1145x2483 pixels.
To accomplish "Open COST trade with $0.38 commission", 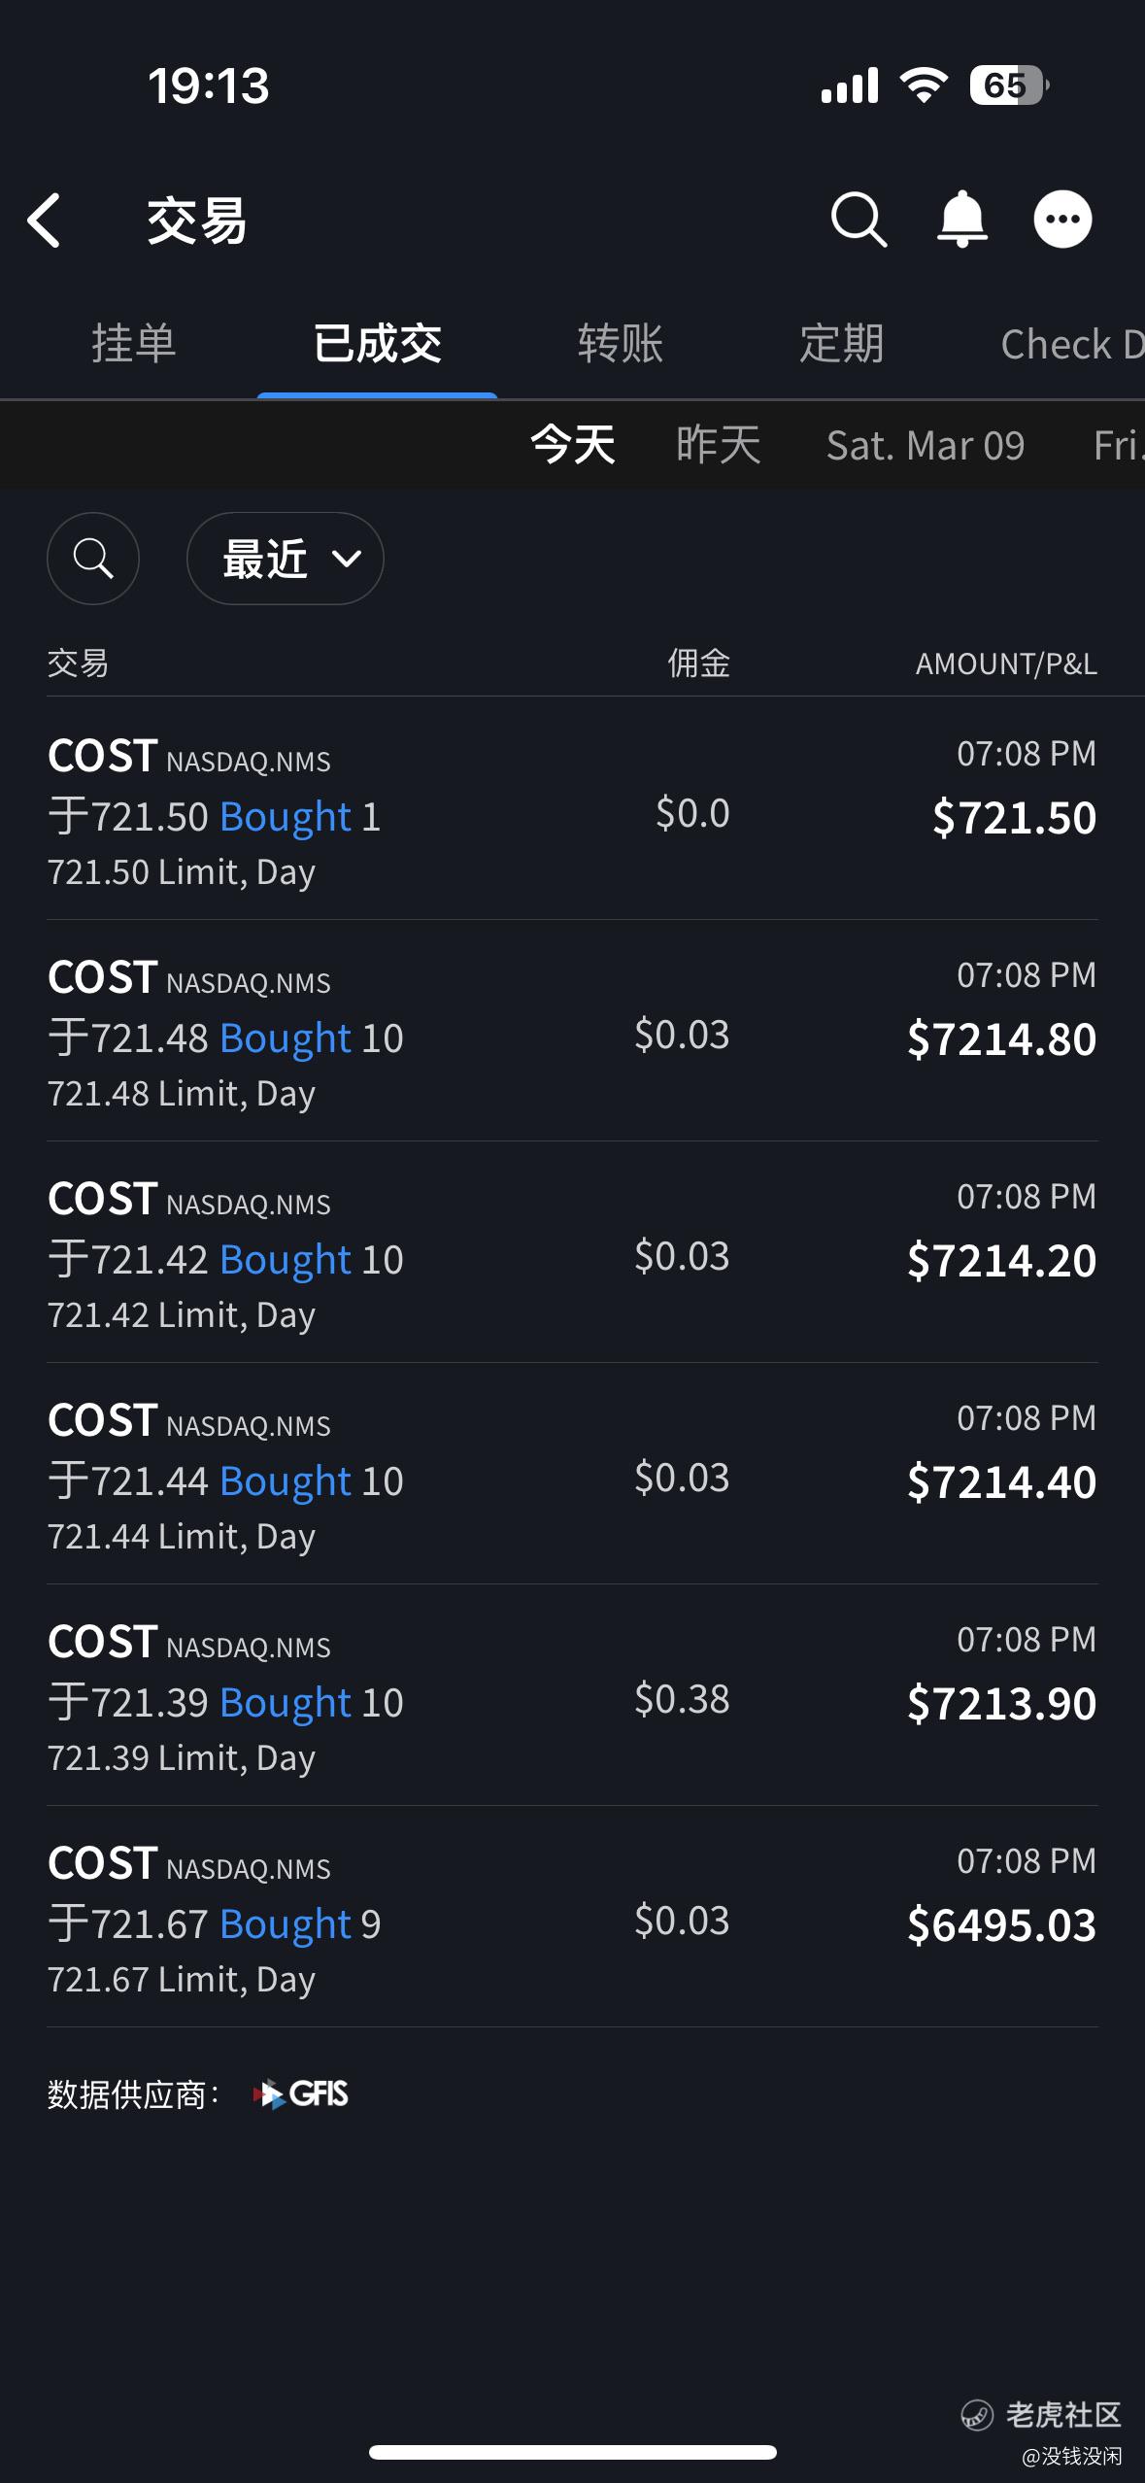I will (572, 1695).
